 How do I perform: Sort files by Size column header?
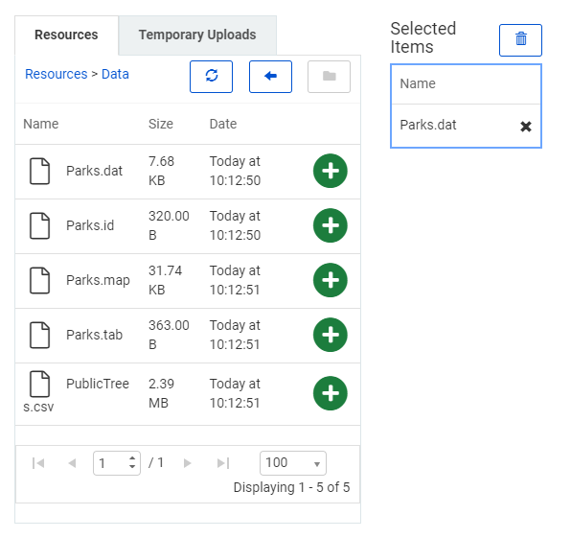161,124
